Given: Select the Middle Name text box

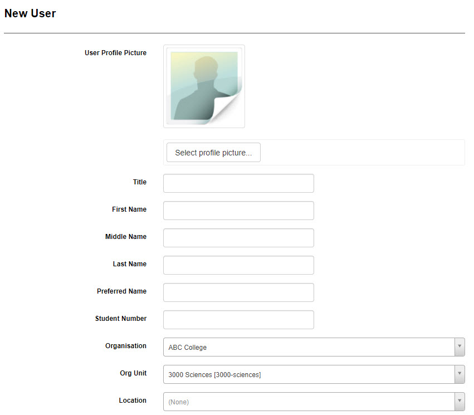Looking at the screenshot, I should click(238, 238).
